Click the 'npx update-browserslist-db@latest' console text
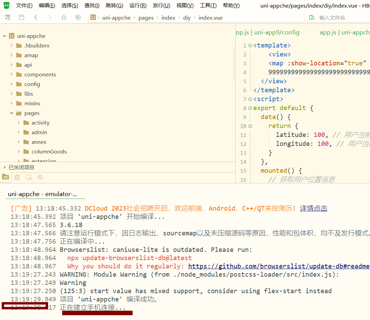 [x=129, y=258]
